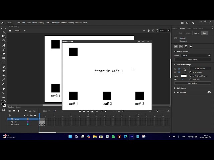Click the Edit Symbols icon beside Scene 1
Viewport: 214px width, 160px height.
[x=10, y=31]
